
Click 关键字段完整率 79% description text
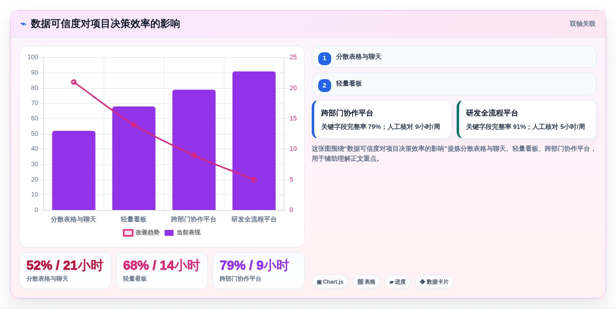[x=380, y=127]
